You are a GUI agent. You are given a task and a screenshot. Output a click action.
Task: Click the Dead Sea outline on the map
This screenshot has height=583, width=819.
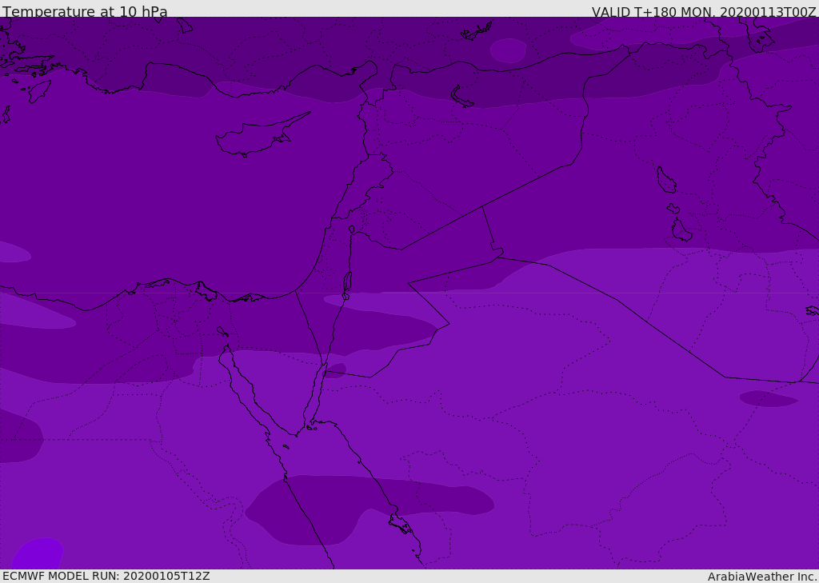347,284
